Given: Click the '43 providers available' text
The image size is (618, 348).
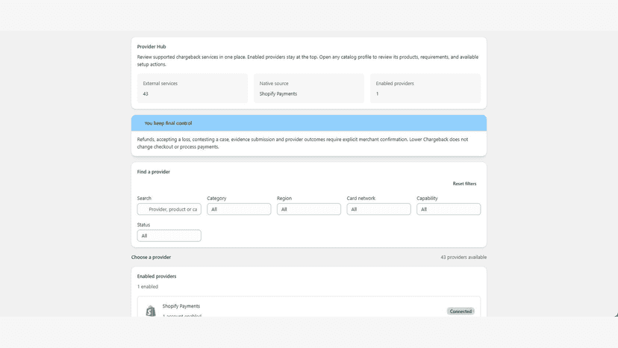Looking at the screenshot, I should pos(463,257).
